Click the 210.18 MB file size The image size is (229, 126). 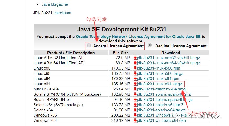tap(121, 121)
